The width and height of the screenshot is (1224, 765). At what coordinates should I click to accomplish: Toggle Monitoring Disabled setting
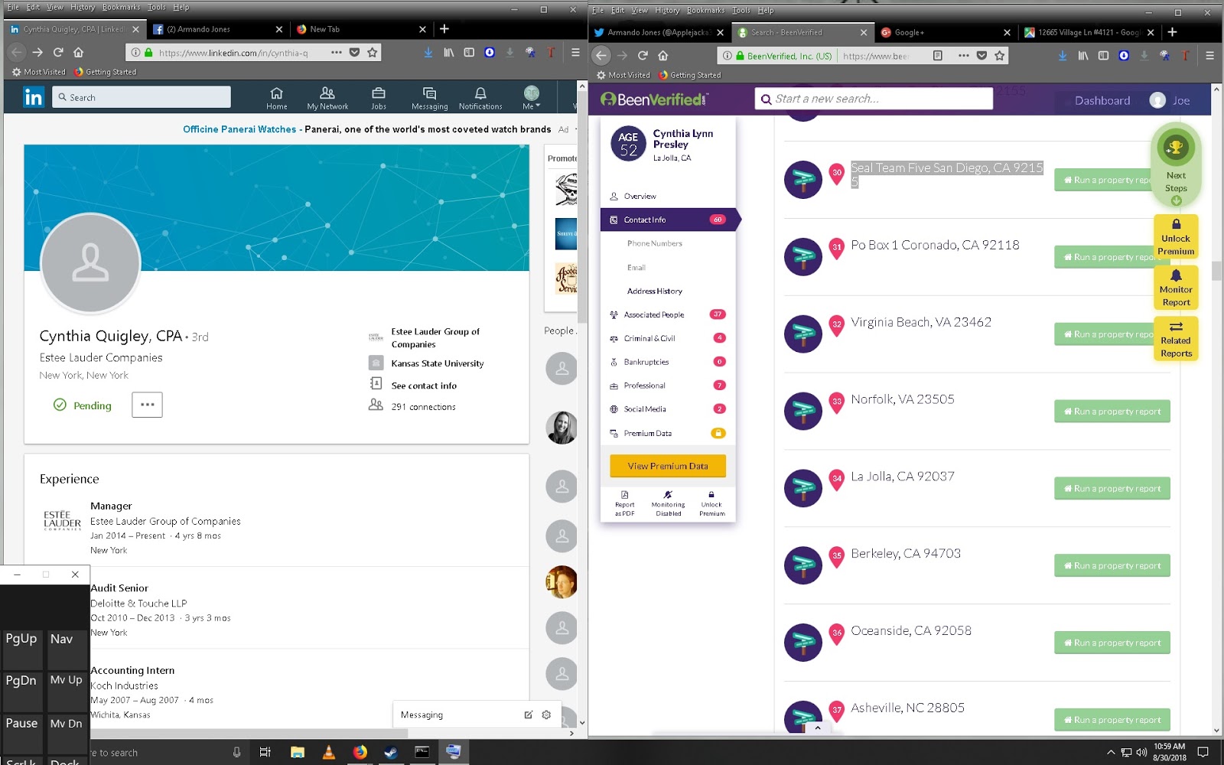(x=668, y=503)
